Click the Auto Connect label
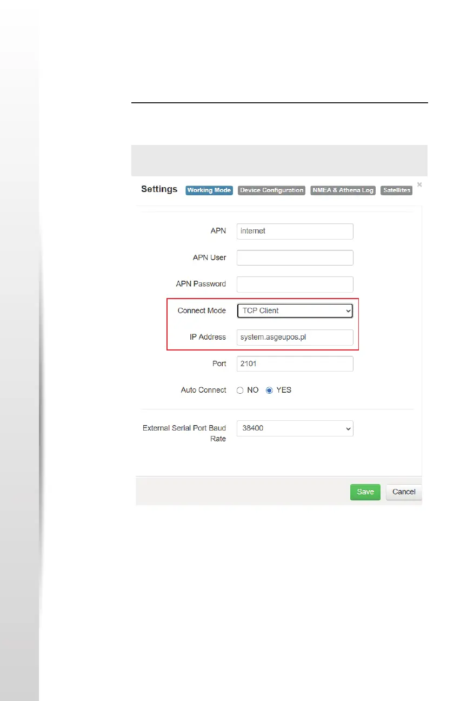Screen dimensions: 467x701 tap(203, 390)
